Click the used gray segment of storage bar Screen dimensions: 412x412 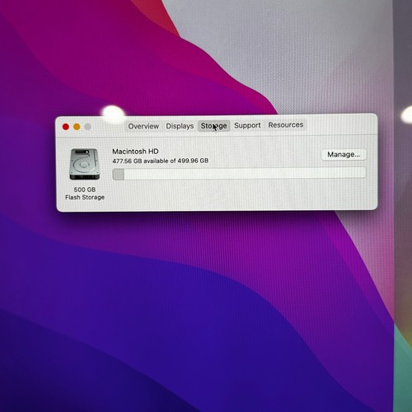[119, 175]
